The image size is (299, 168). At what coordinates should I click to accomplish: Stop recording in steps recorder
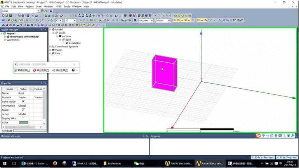coord(41,70)
